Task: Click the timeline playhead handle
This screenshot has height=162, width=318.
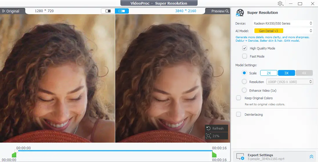Action: coord(16,151)
